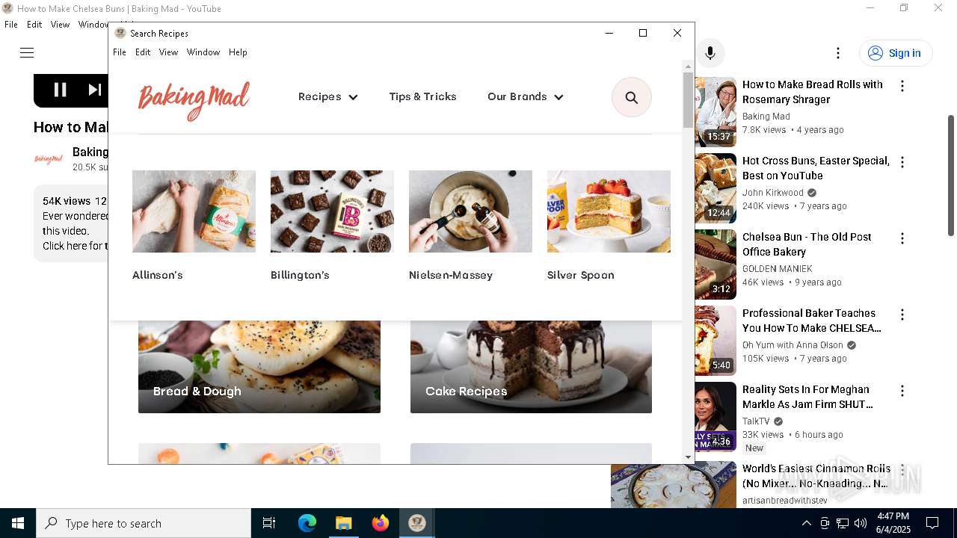The height and width of the screenshot is (538, 957).
Task: Expand the Recipes dropdown menu
Action: [x=327, y=96]
